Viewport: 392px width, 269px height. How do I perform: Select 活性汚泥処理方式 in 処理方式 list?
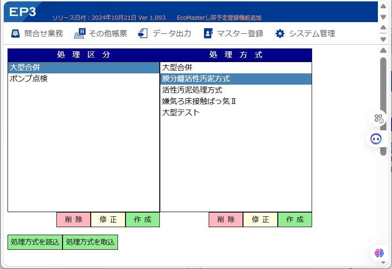pyautogui.click(x=236, y=90)
